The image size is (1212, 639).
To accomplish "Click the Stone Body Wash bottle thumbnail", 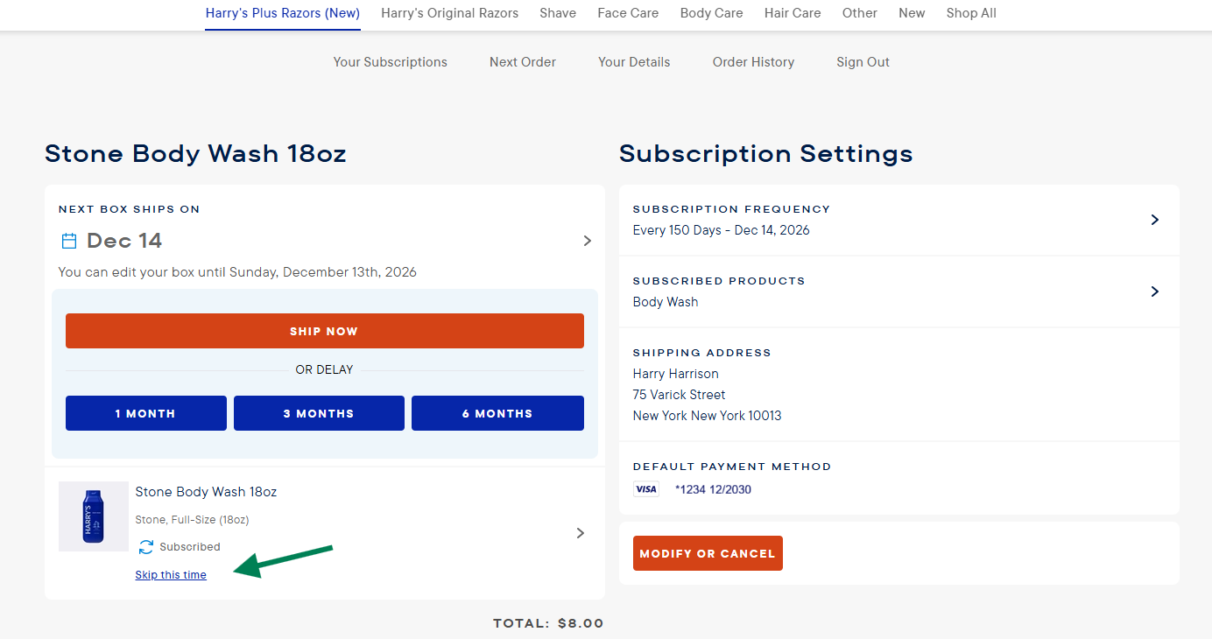I will [x=94, y=516].
